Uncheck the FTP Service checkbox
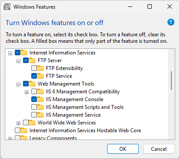The height and width of the screenshot is (159, 180). tap(34, 76)
